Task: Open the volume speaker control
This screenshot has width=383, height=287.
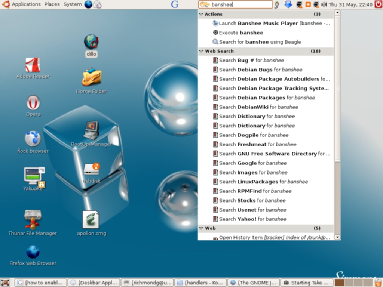Action: tap(324, 4)
